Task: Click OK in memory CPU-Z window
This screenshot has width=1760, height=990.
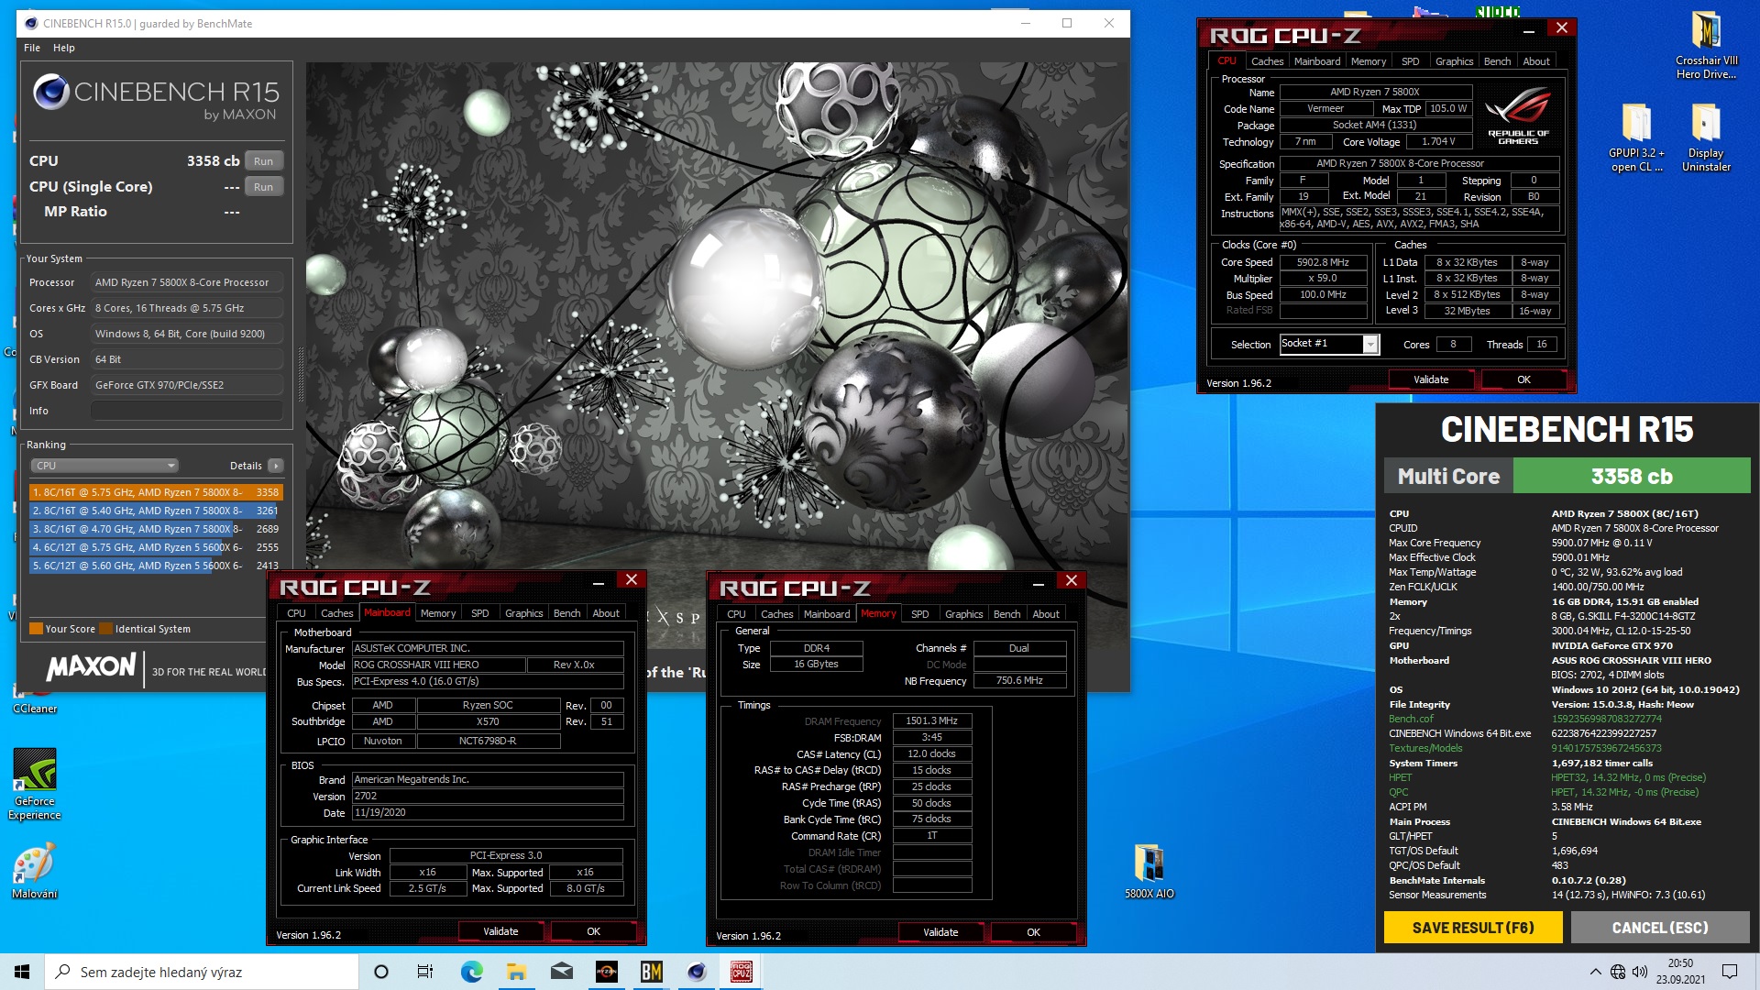Action: pyautogui.click(x=1033, y=932)
